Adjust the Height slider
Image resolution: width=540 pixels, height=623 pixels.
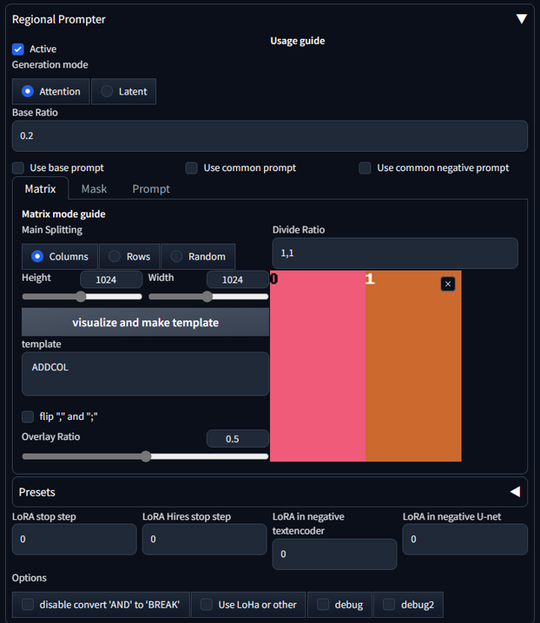tap(82, 297)
